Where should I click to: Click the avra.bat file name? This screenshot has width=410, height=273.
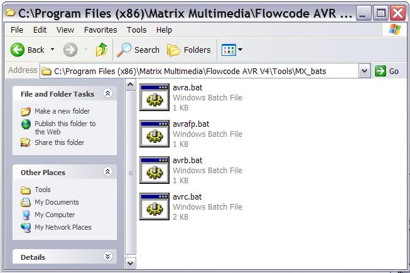click(x=188, y=87)
